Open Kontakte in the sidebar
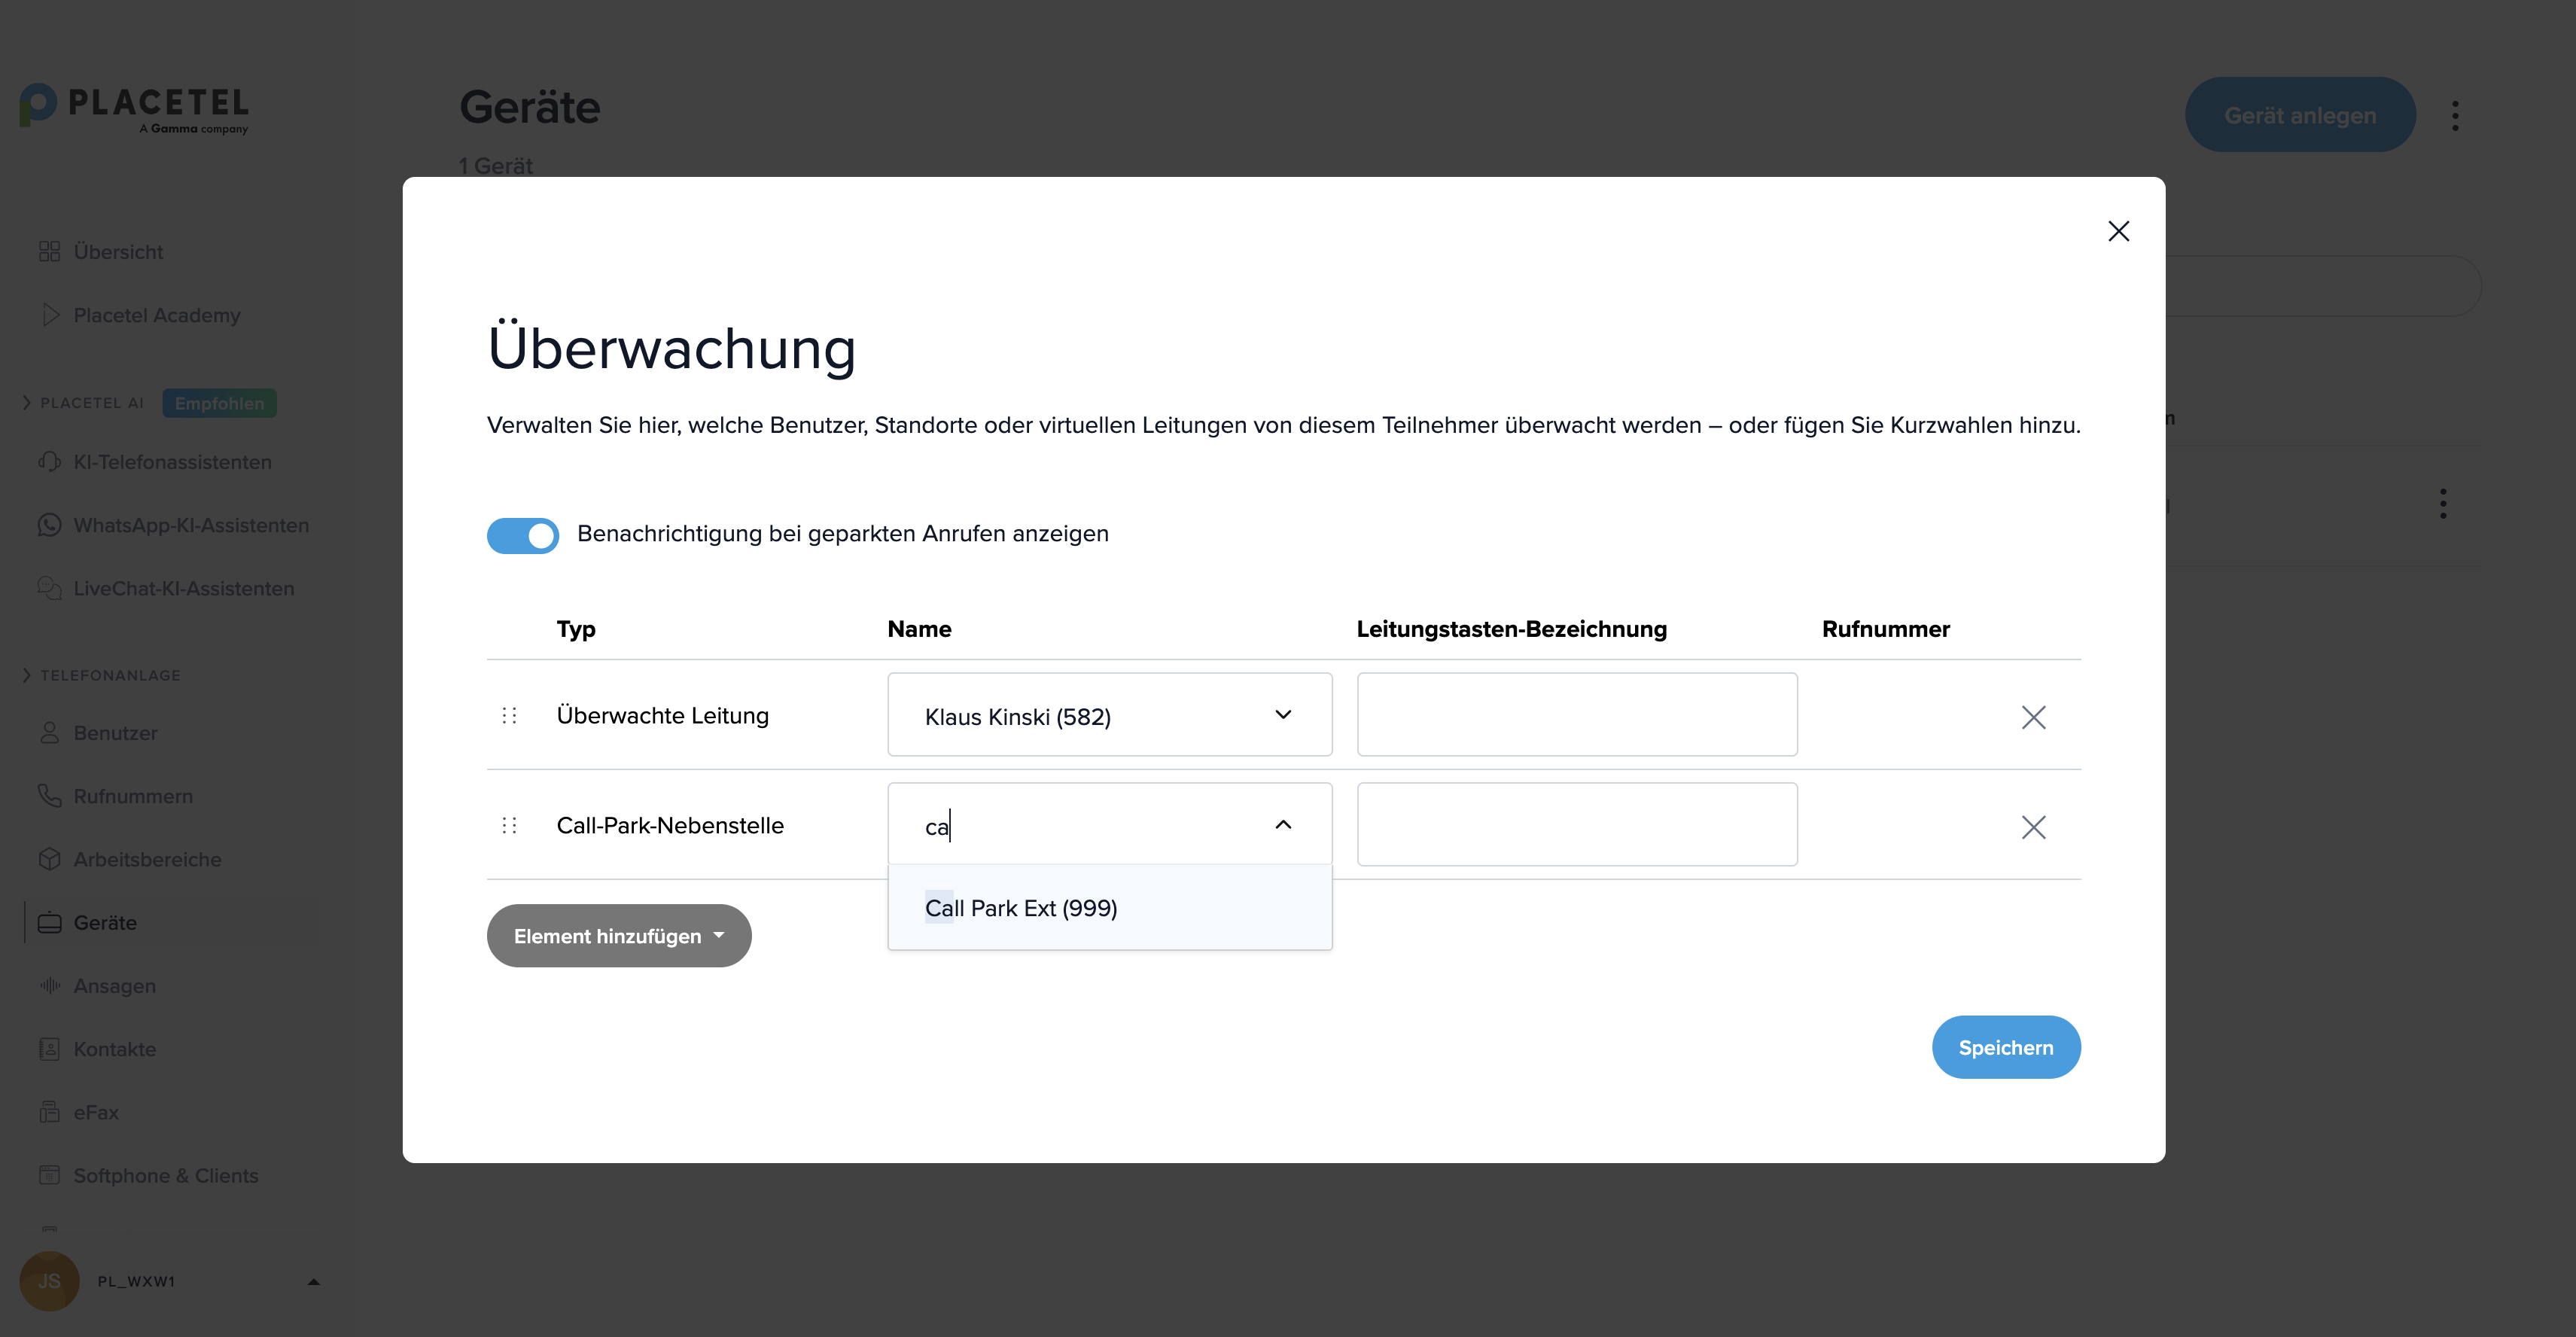This screenshot has height=1337, width=2576. click(x=114, y=1048)
